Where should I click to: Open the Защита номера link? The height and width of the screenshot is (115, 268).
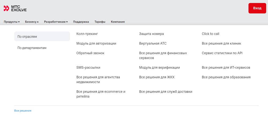[151, 34]
